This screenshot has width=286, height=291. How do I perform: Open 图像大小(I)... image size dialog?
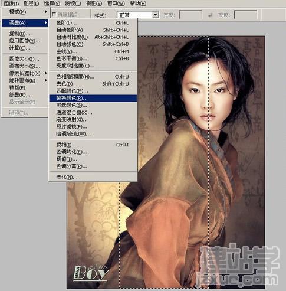[25, 59]
